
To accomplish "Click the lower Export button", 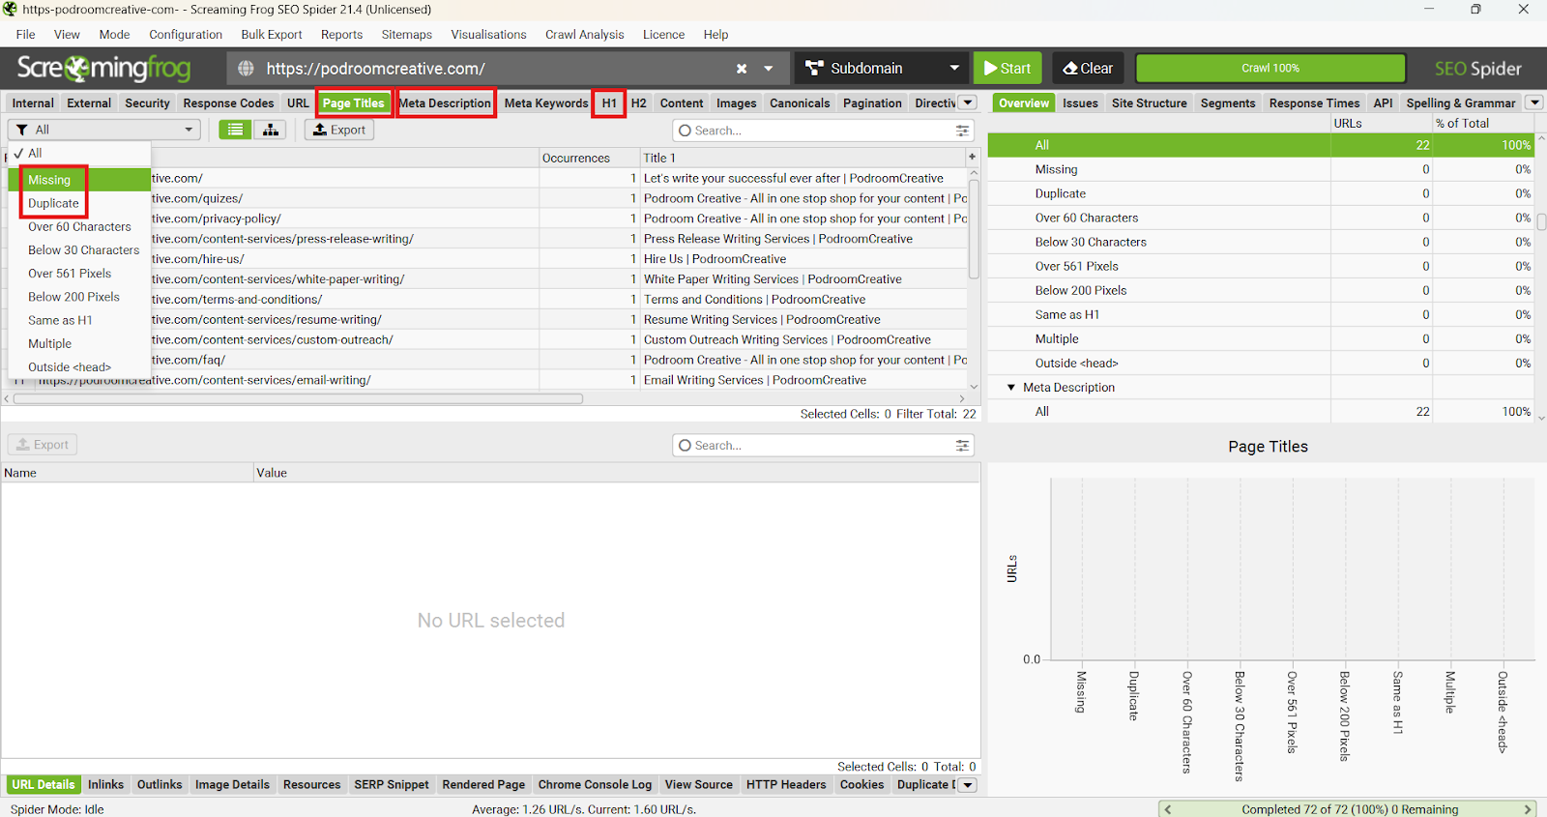I will [43, 445].
